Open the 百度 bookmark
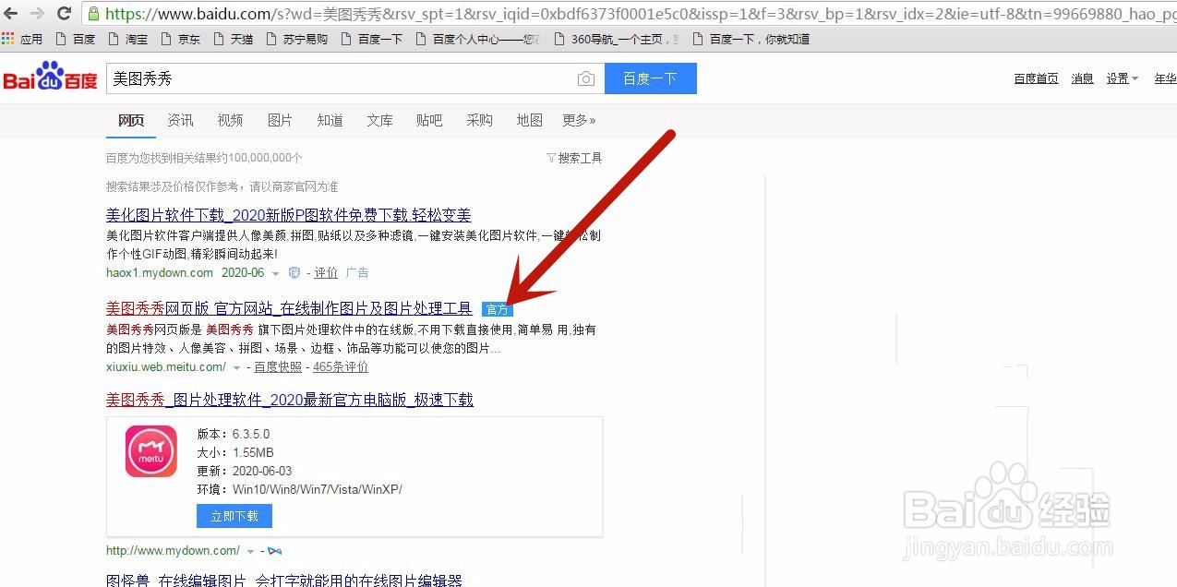The width and height of the screenshot is (1177, 587). point(76,39)
